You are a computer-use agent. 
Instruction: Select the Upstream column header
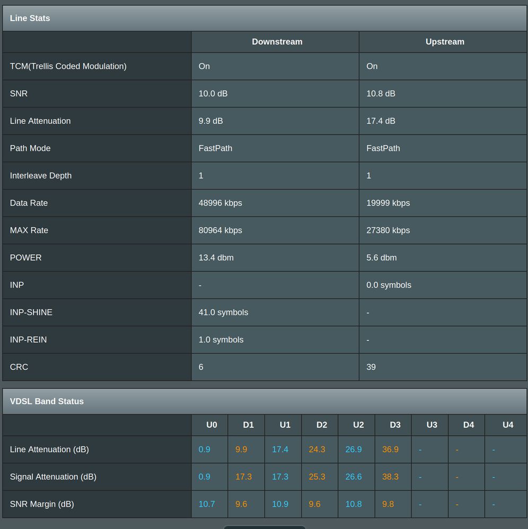444,42
